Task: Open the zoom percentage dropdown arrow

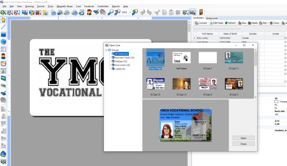Action: click(130, 13)
